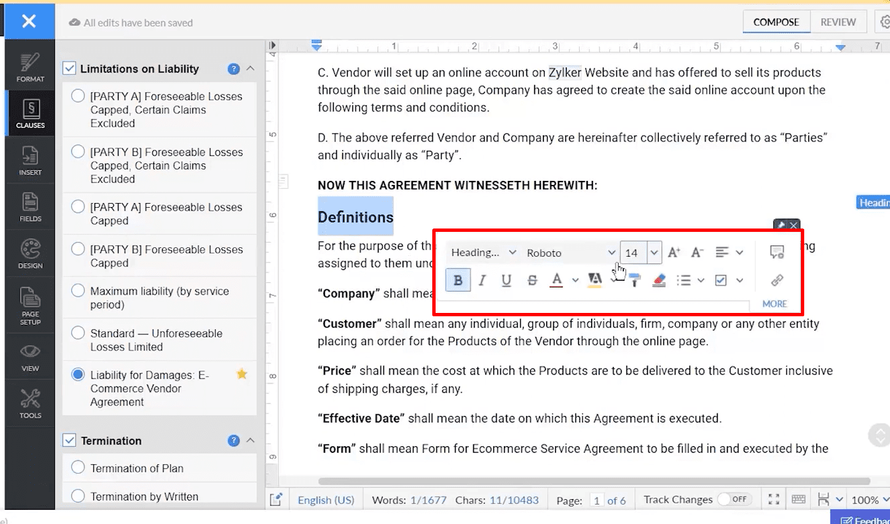Open the Tools panel icon

pos(30,404)
